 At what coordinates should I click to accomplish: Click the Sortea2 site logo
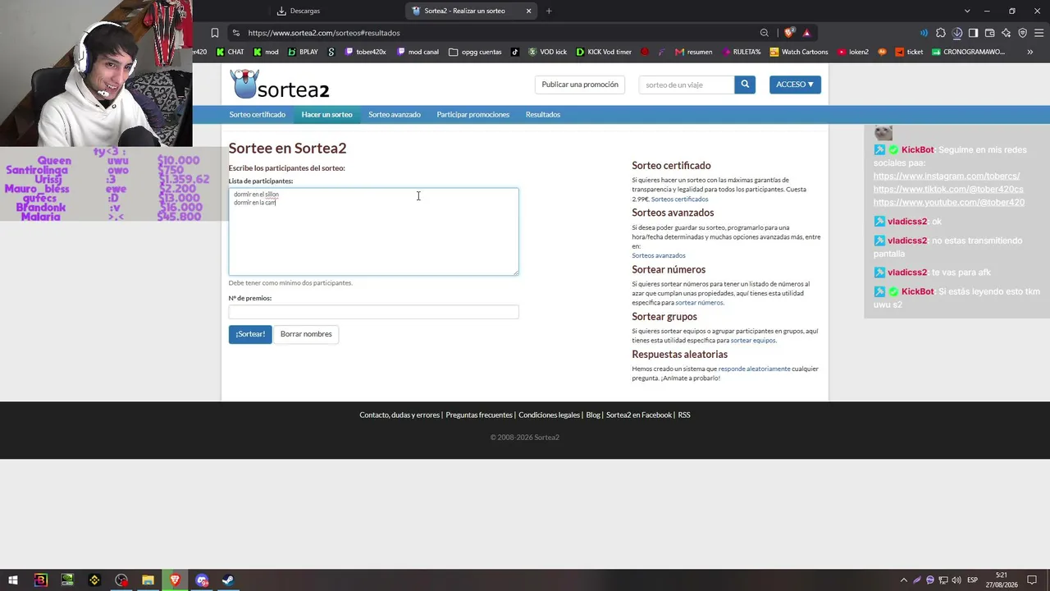280,85
